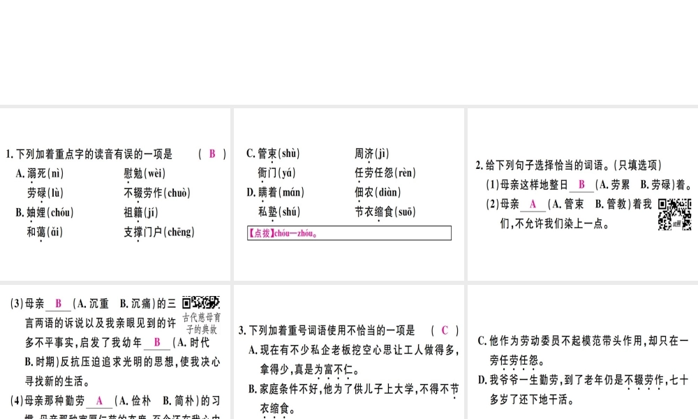This screenshot has width=698, height=419.
Task: Click option C. 他作为劳动委员不起模范带头作用
Action: [x=583, y=351]
